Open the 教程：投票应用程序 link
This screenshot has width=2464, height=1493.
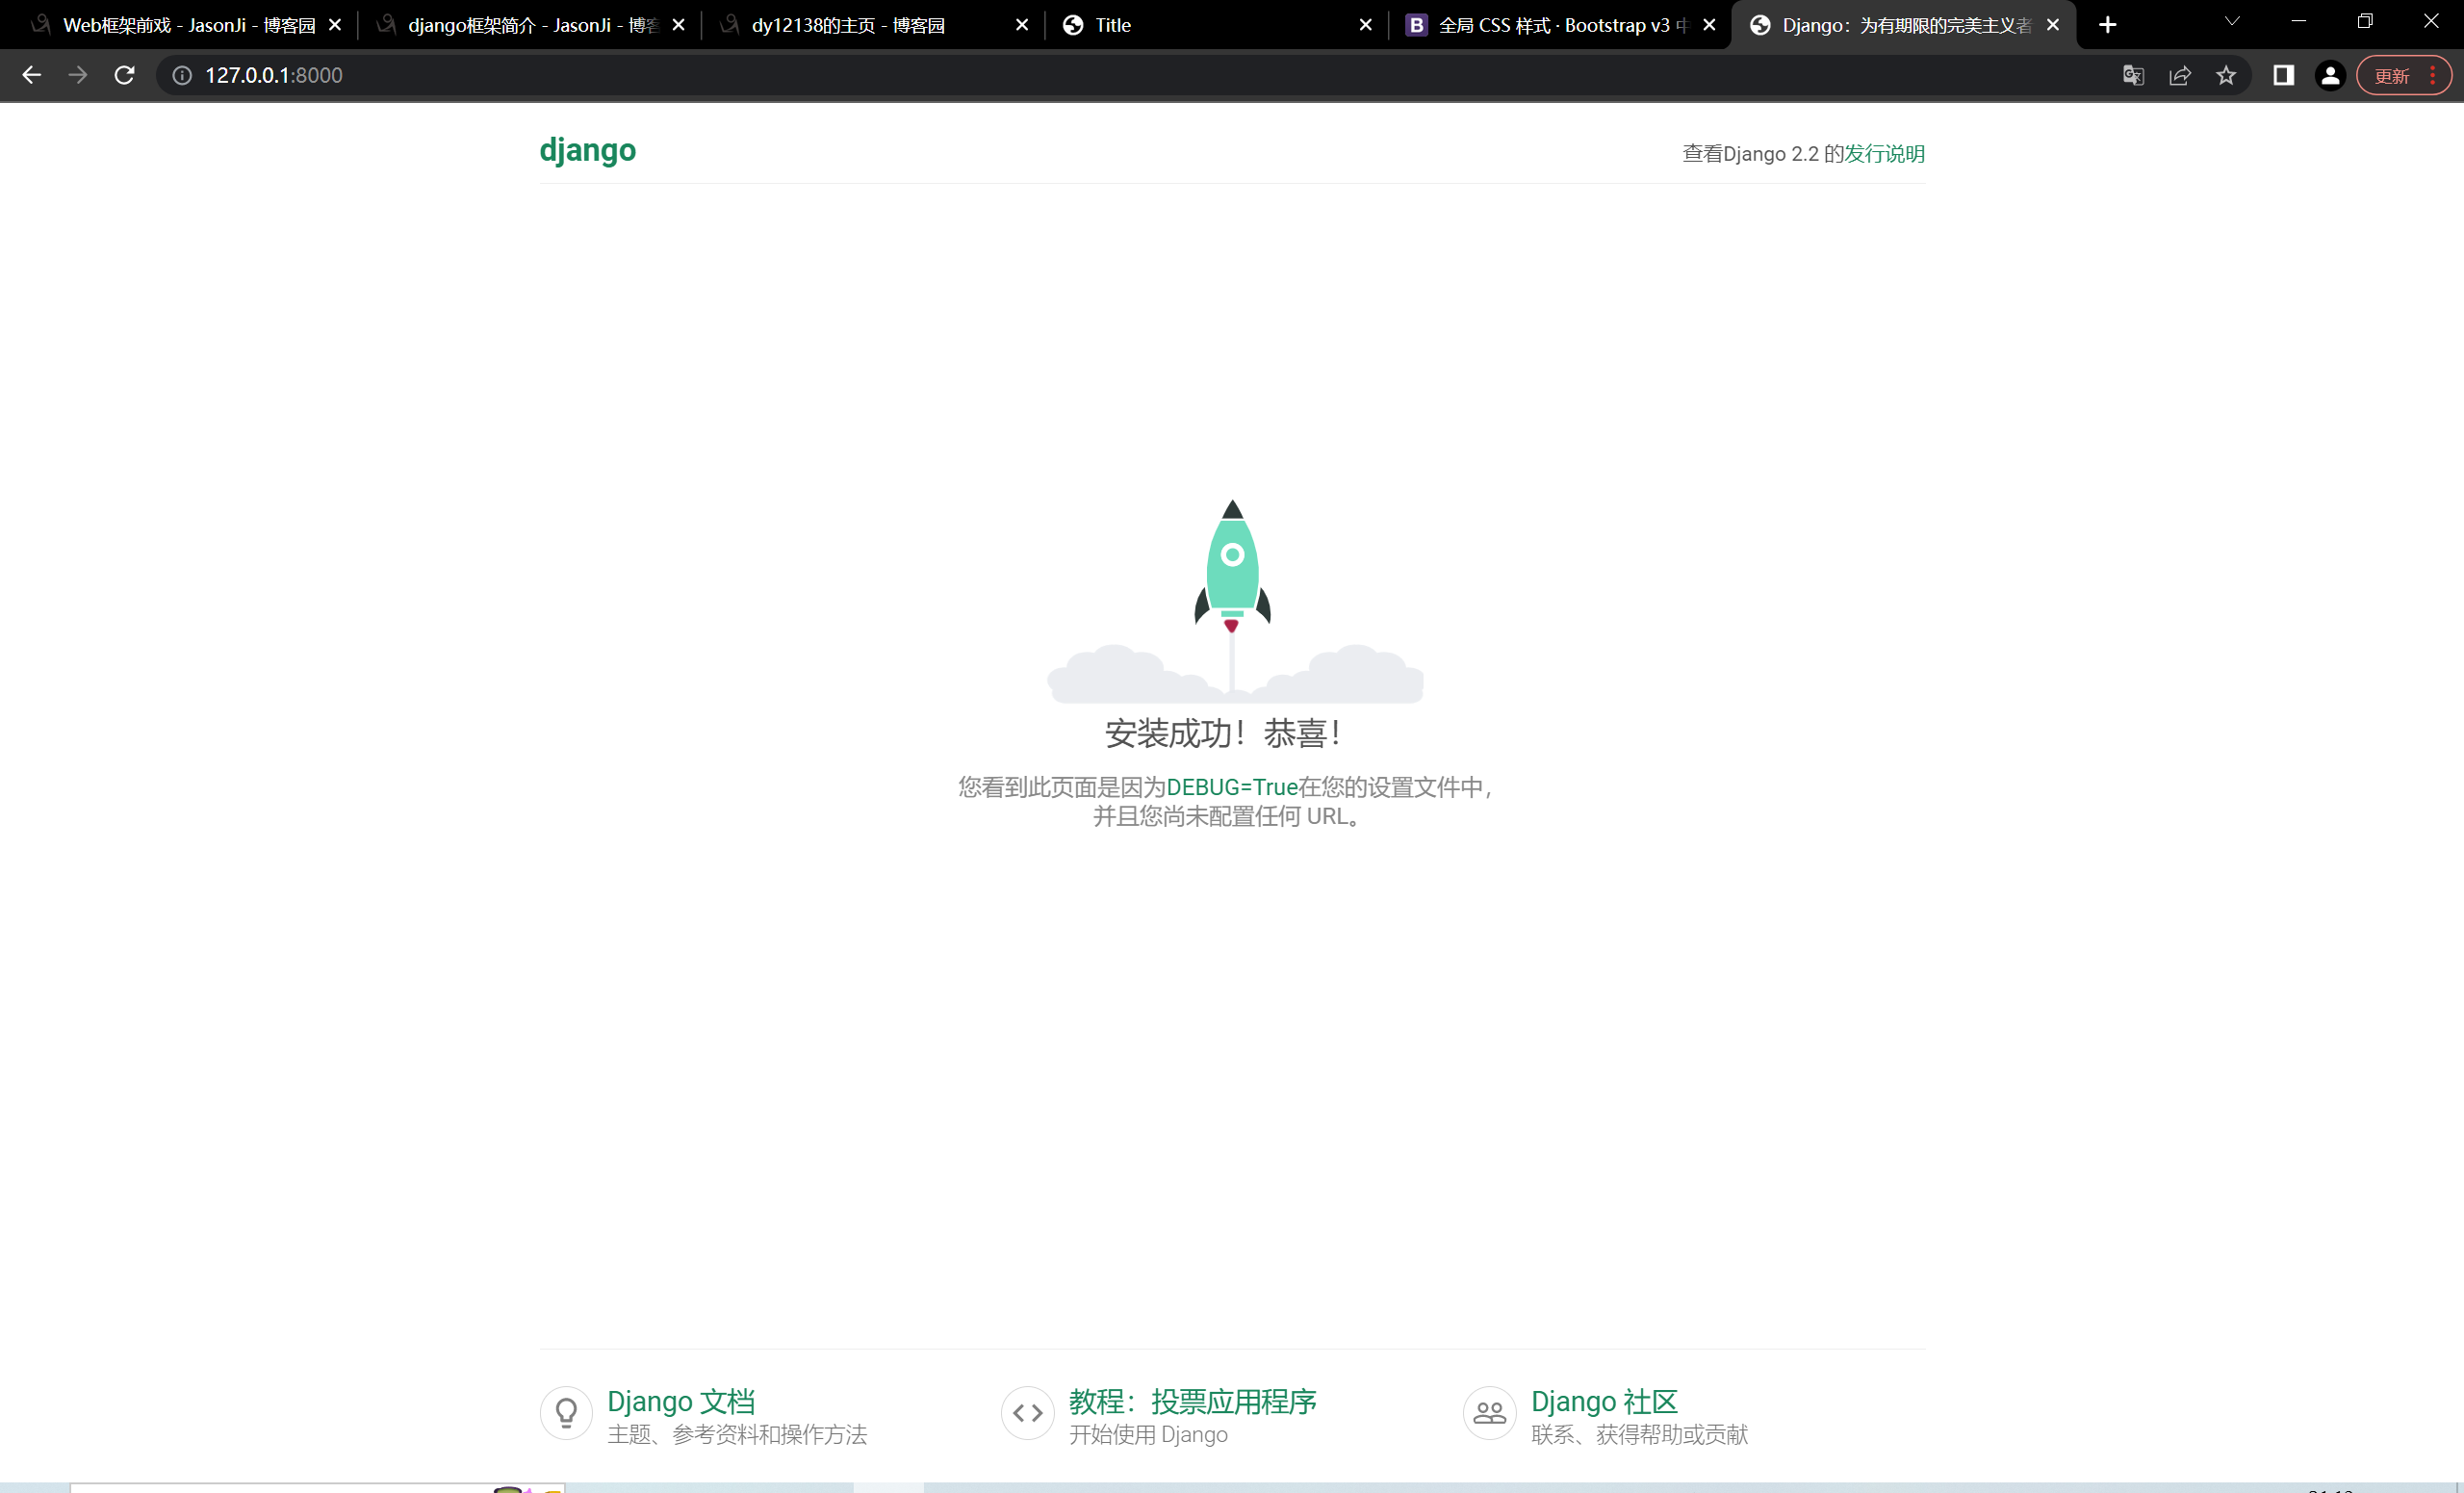coord(1192,1401)
